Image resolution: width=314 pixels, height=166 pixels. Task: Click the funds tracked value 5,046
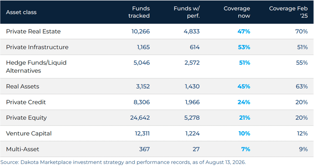[141, 63]
